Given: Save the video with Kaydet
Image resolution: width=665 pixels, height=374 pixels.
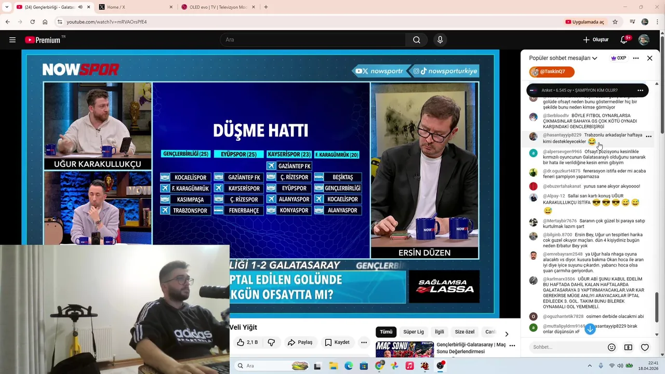Looking at the screenshot, I should pyautogui.click(x=337, y=342).
